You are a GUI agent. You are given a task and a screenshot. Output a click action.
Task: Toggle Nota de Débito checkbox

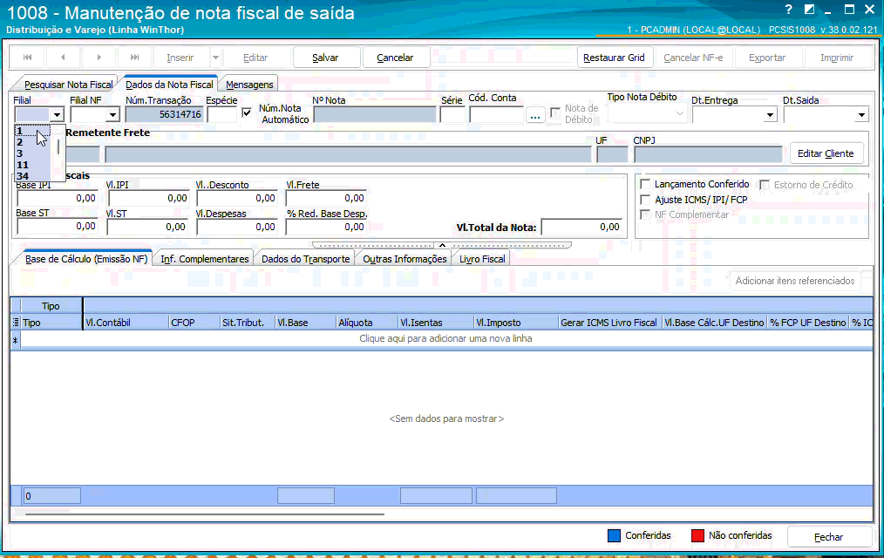(x=555, y=112)
